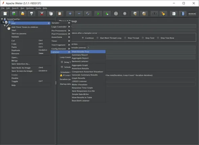Collapse the Thread Group tree node arrow
Viewport: 199px width, 145px height.
point(3,22)
